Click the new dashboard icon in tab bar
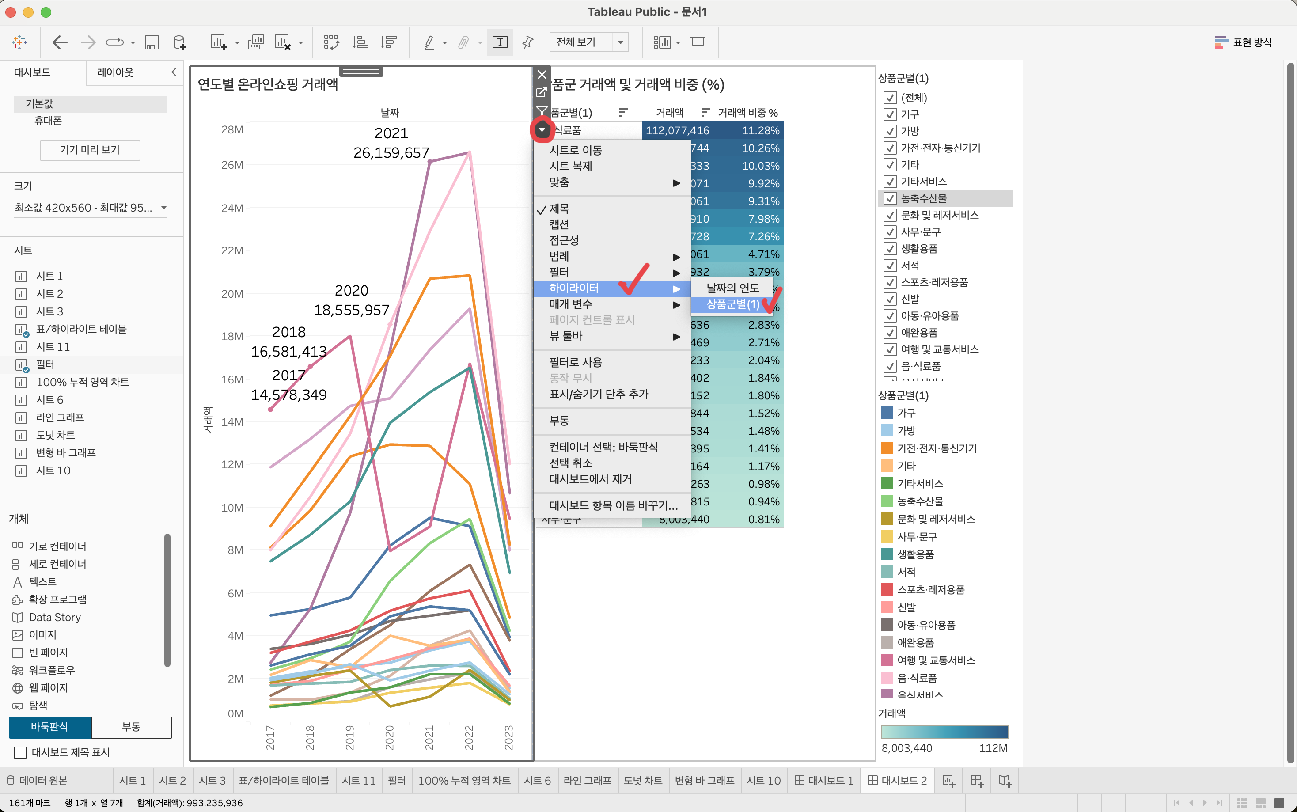 977,780
